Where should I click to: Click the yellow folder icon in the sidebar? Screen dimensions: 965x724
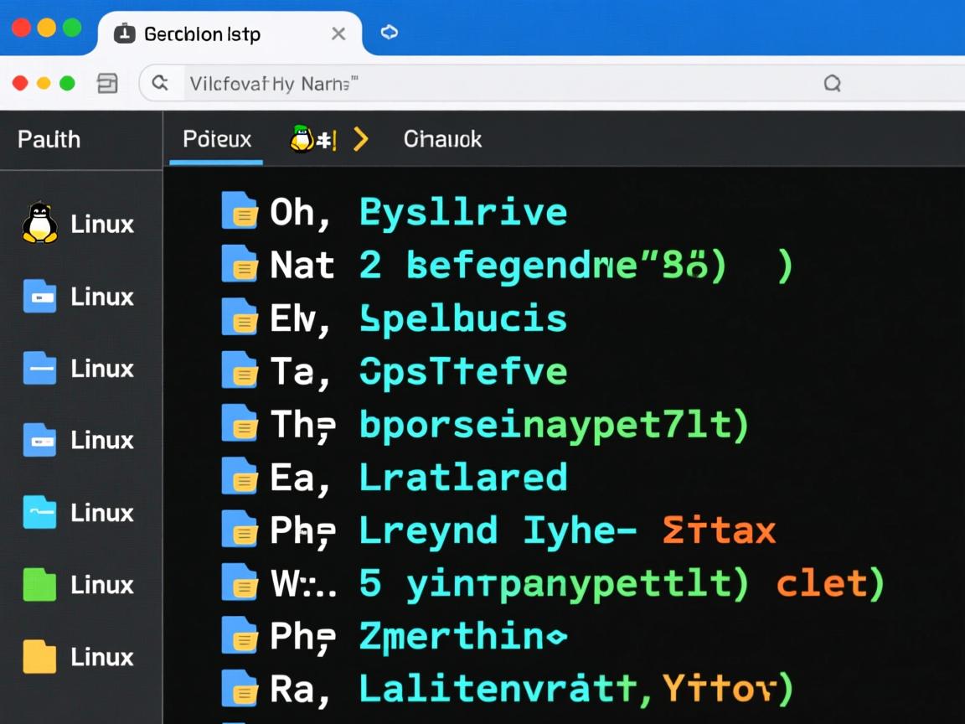(x=39, y=656)
